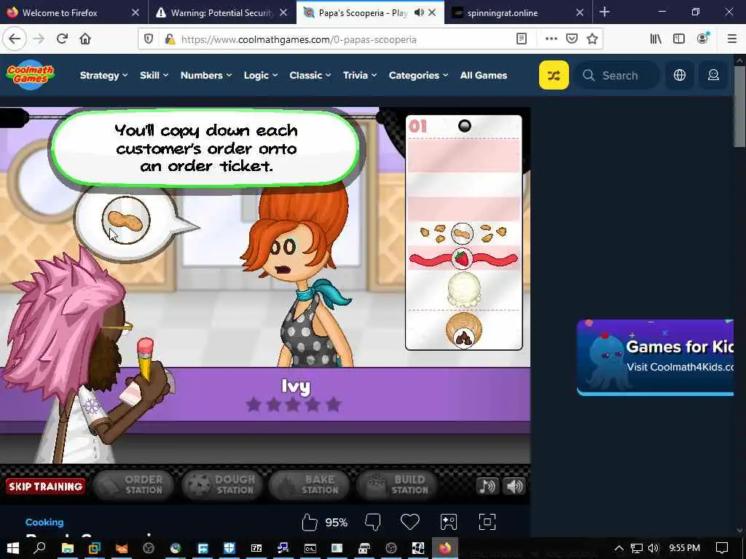Expand the Numbers menu

(x=206, y=75)
